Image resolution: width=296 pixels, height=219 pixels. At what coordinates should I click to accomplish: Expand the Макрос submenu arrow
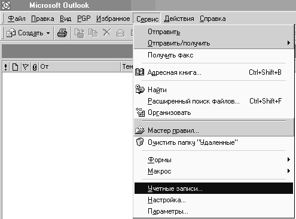tap(288, 171)
